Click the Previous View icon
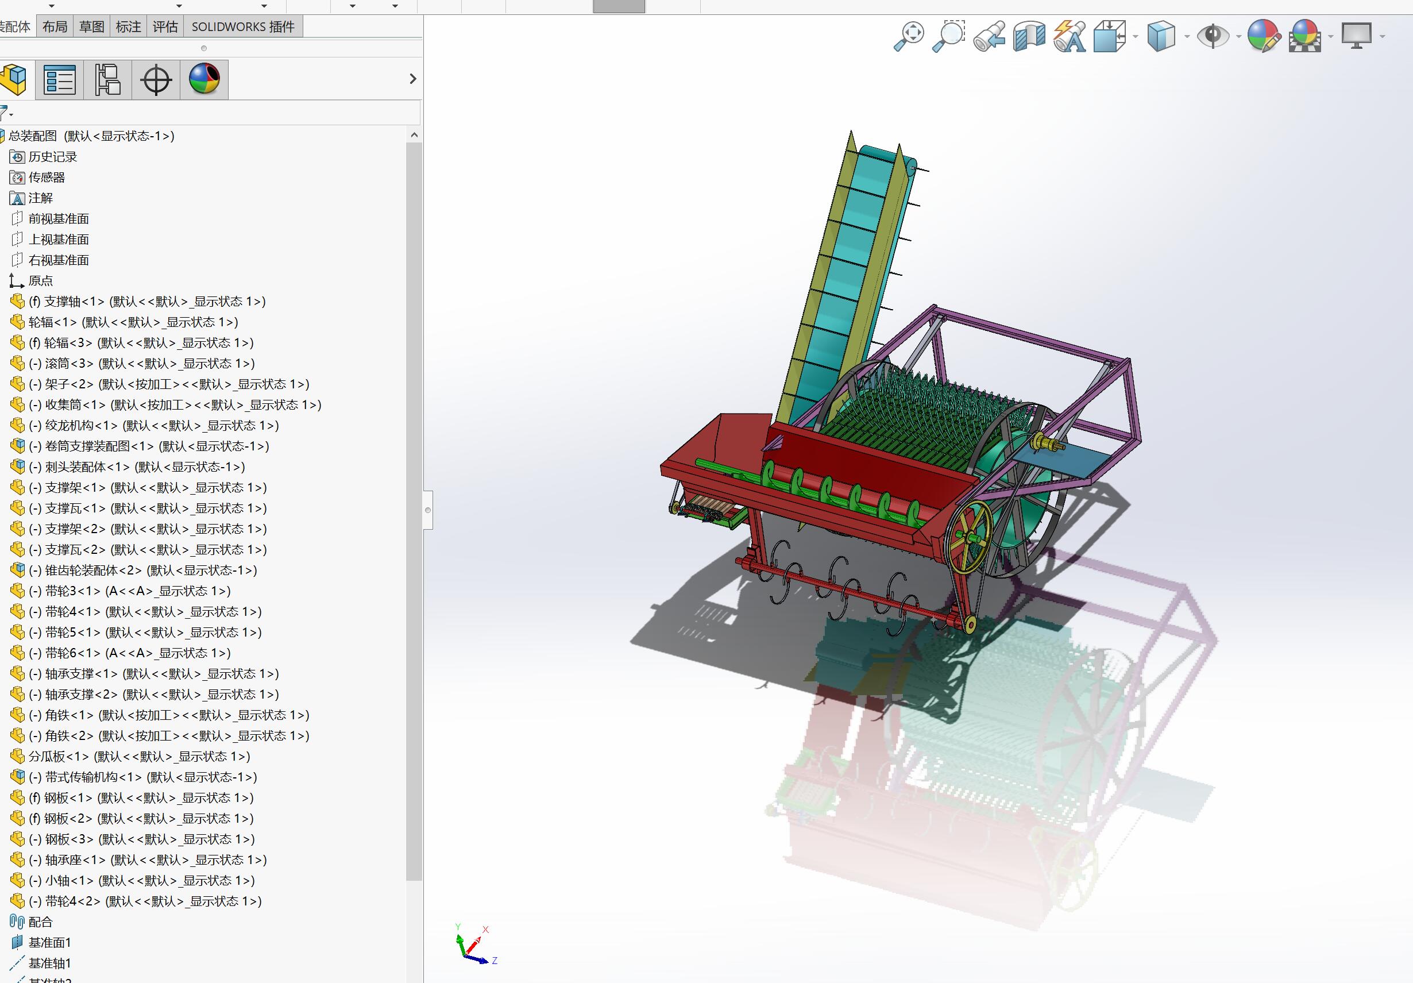1413x983 pixels. (x=991, y=36)
